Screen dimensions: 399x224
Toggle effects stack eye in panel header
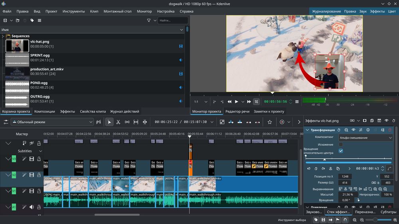tap(387, 121)
